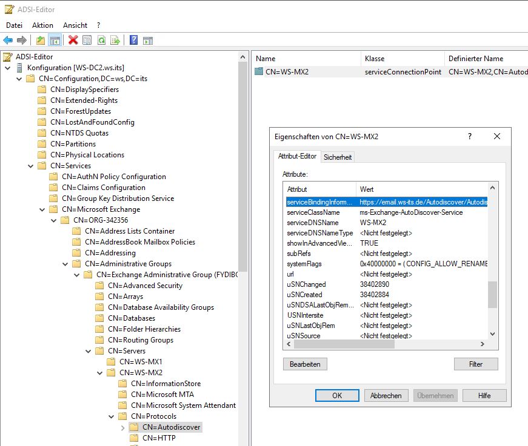
Task: Click the Forward arrow in the toolbar
Action: pyautogui.click(x=22, y=41)
